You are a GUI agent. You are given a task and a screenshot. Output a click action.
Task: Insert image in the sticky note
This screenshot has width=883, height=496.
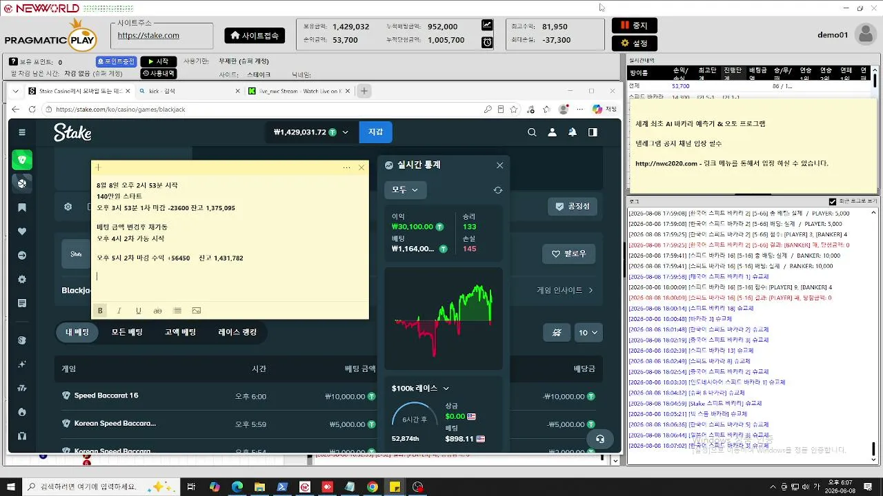pyautogui.click(x=197, y=311)
